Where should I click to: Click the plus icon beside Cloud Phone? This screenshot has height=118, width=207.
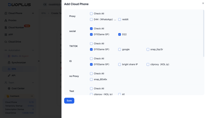click(33, 13)
